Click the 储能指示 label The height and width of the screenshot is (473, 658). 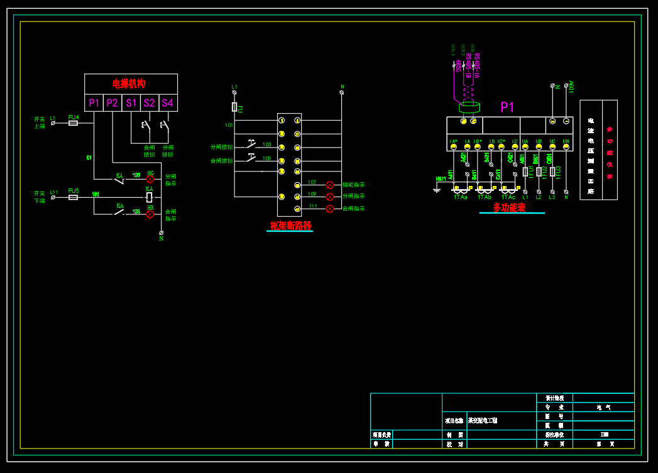coord(353,185)
